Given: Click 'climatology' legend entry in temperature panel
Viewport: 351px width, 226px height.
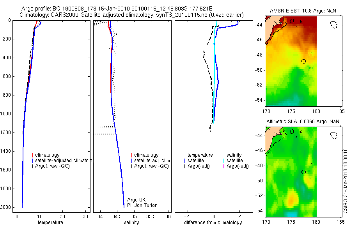Looking at the screenshot, I should [x=47, y=155].
